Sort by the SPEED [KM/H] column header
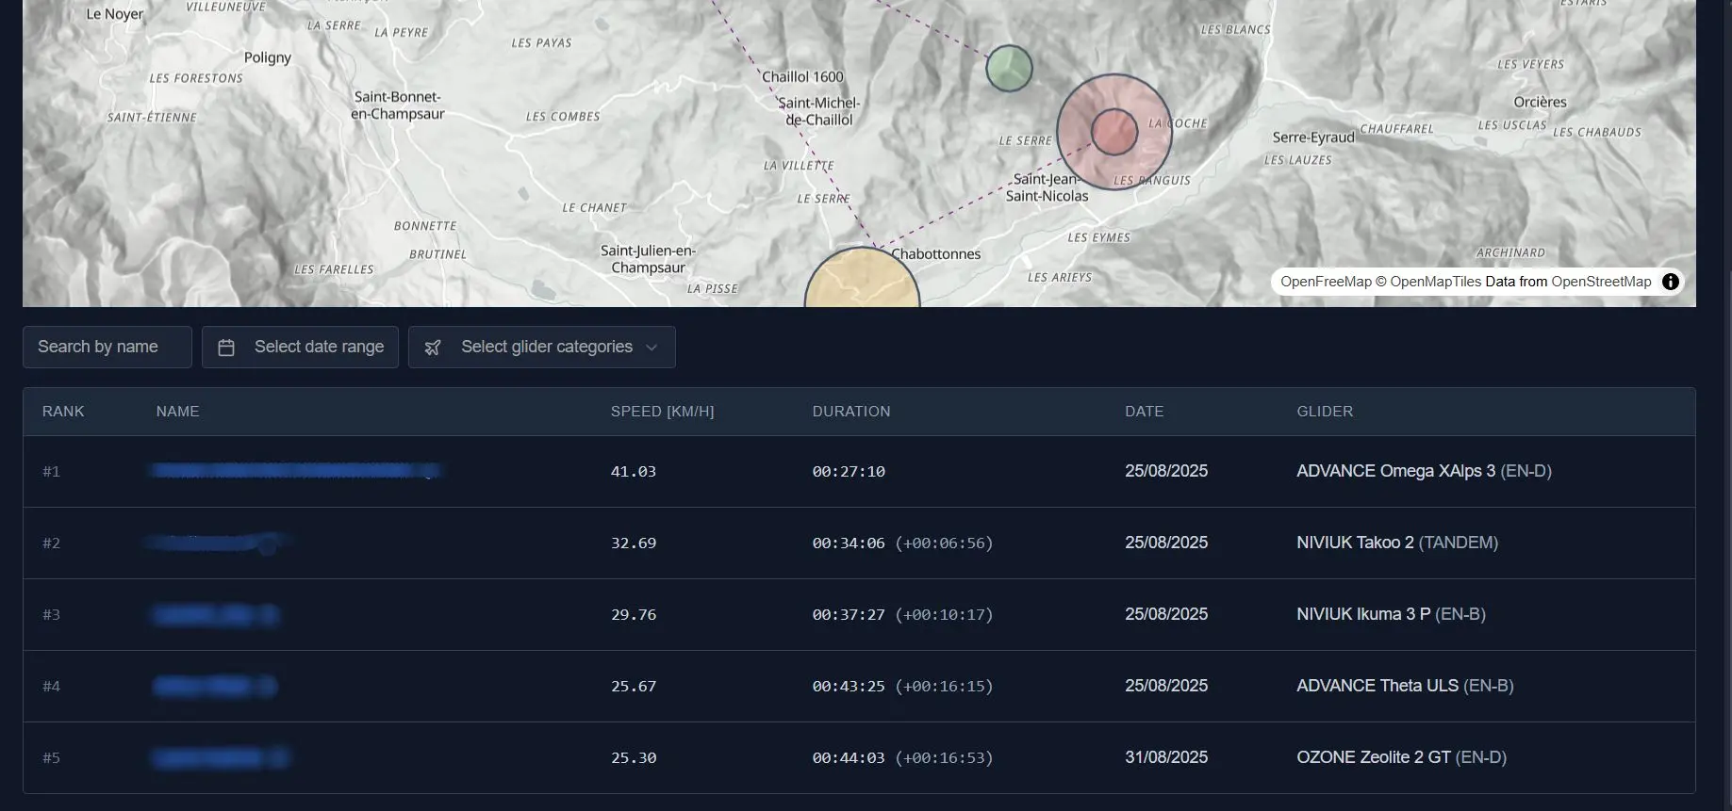 (x=662, y=412)
